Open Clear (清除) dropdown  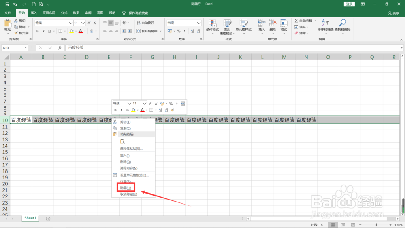tap(301, 33)
